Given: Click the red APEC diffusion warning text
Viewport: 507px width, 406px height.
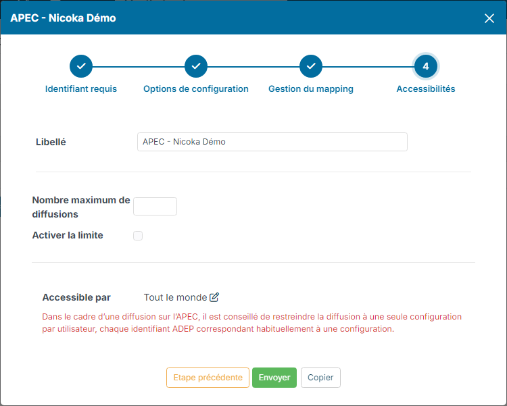Looking at the screenshot, I should [252, 323].
